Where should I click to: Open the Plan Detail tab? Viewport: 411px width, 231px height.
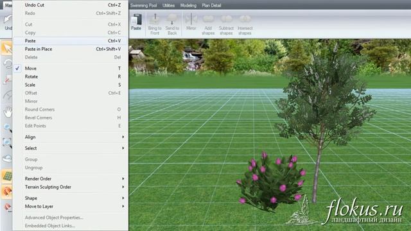coord(211,5)
